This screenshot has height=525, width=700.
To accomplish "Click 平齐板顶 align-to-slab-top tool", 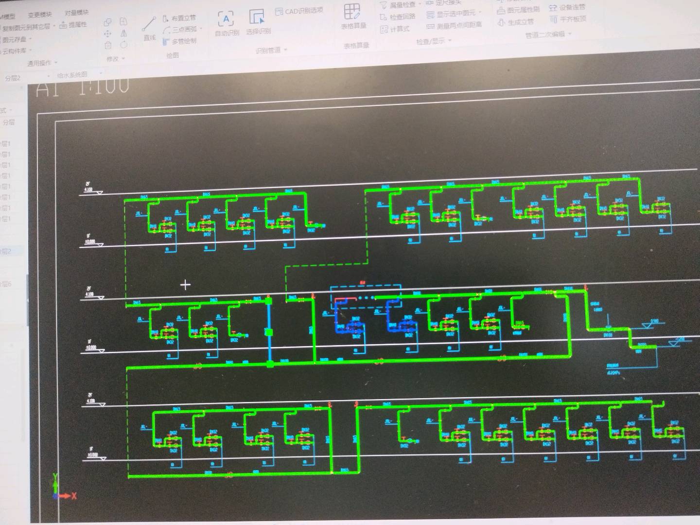I will click(x=568, y=19).
